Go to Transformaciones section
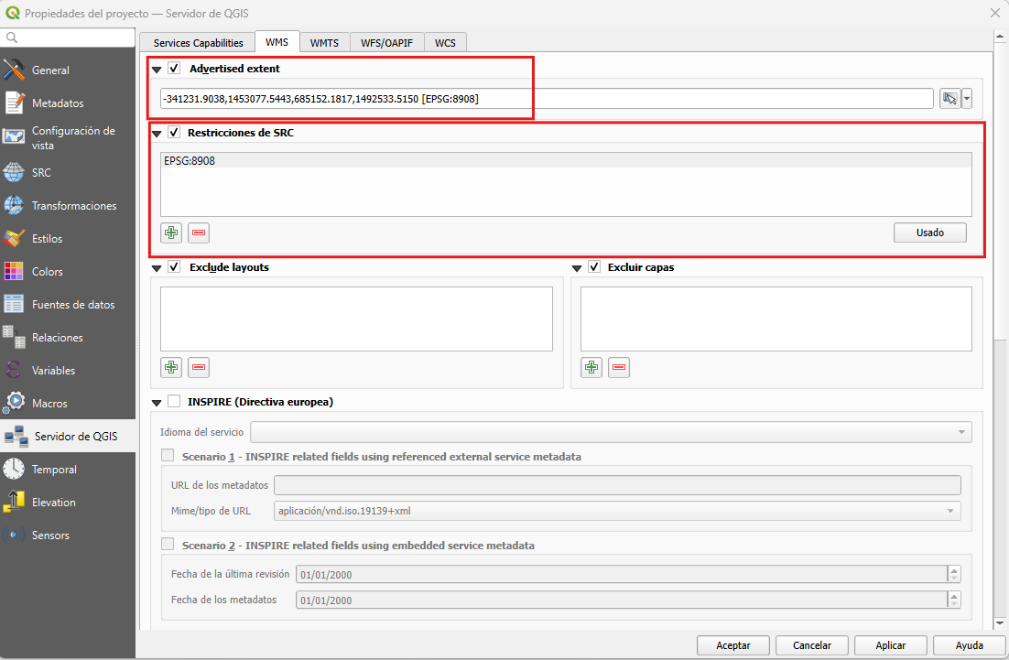Screen dimensions: 1009x660 pos(73,206)
